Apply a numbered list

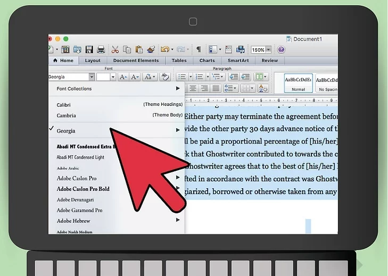pyautogui.click(x=200, y=77)
